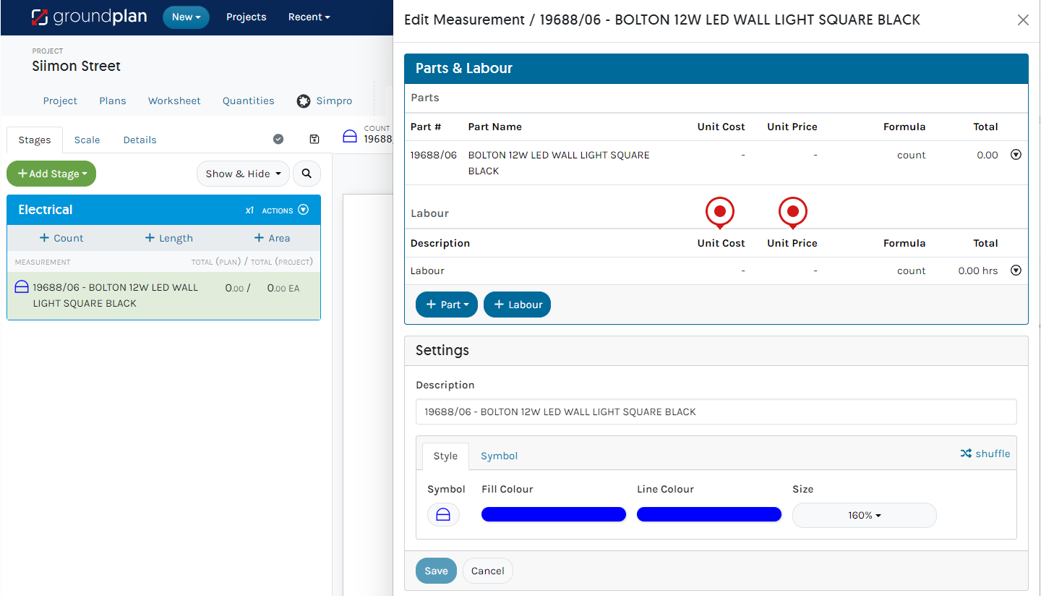
Task: Open Electrical stage ACTIONS menu
Action: [286, 210]
